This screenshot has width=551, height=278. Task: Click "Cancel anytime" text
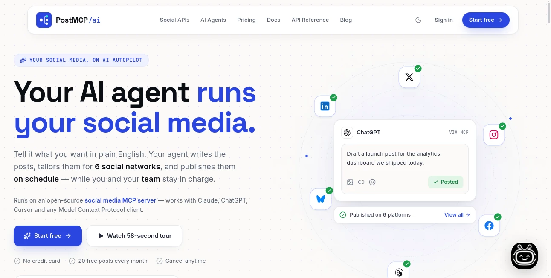186,261
